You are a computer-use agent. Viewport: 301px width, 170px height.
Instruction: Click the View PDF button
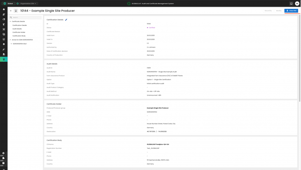(291, 11)
